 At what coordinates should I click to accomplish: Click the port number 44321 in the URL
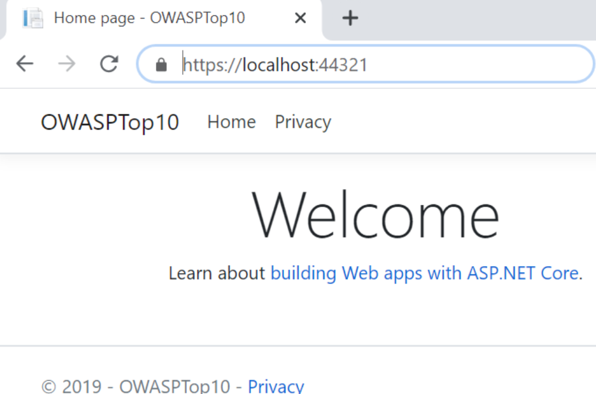click(343, 64)
